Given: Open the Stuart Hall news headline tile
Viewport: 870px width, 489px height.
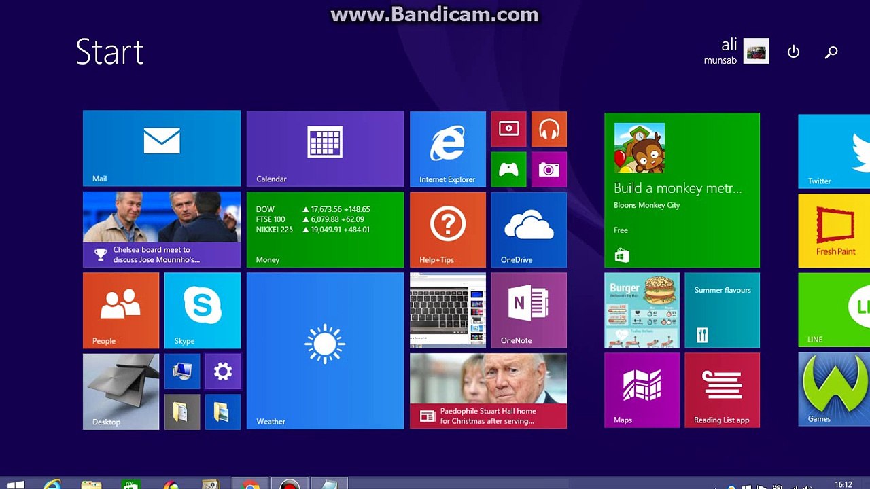Looking at the screenshot, I should click(x=488, y=391).
